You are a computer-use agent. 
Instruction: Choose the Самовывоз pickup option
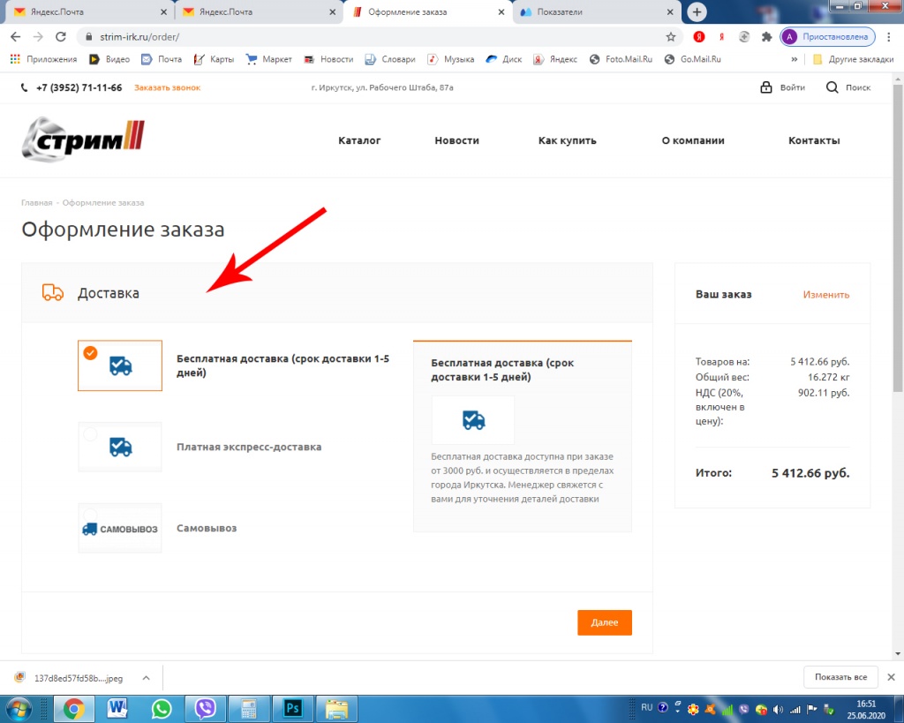[x=120, y=528]
